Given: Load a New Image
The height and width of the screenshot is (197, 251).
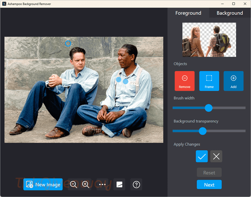Looking at the screenshot, I should click(43, 184).
